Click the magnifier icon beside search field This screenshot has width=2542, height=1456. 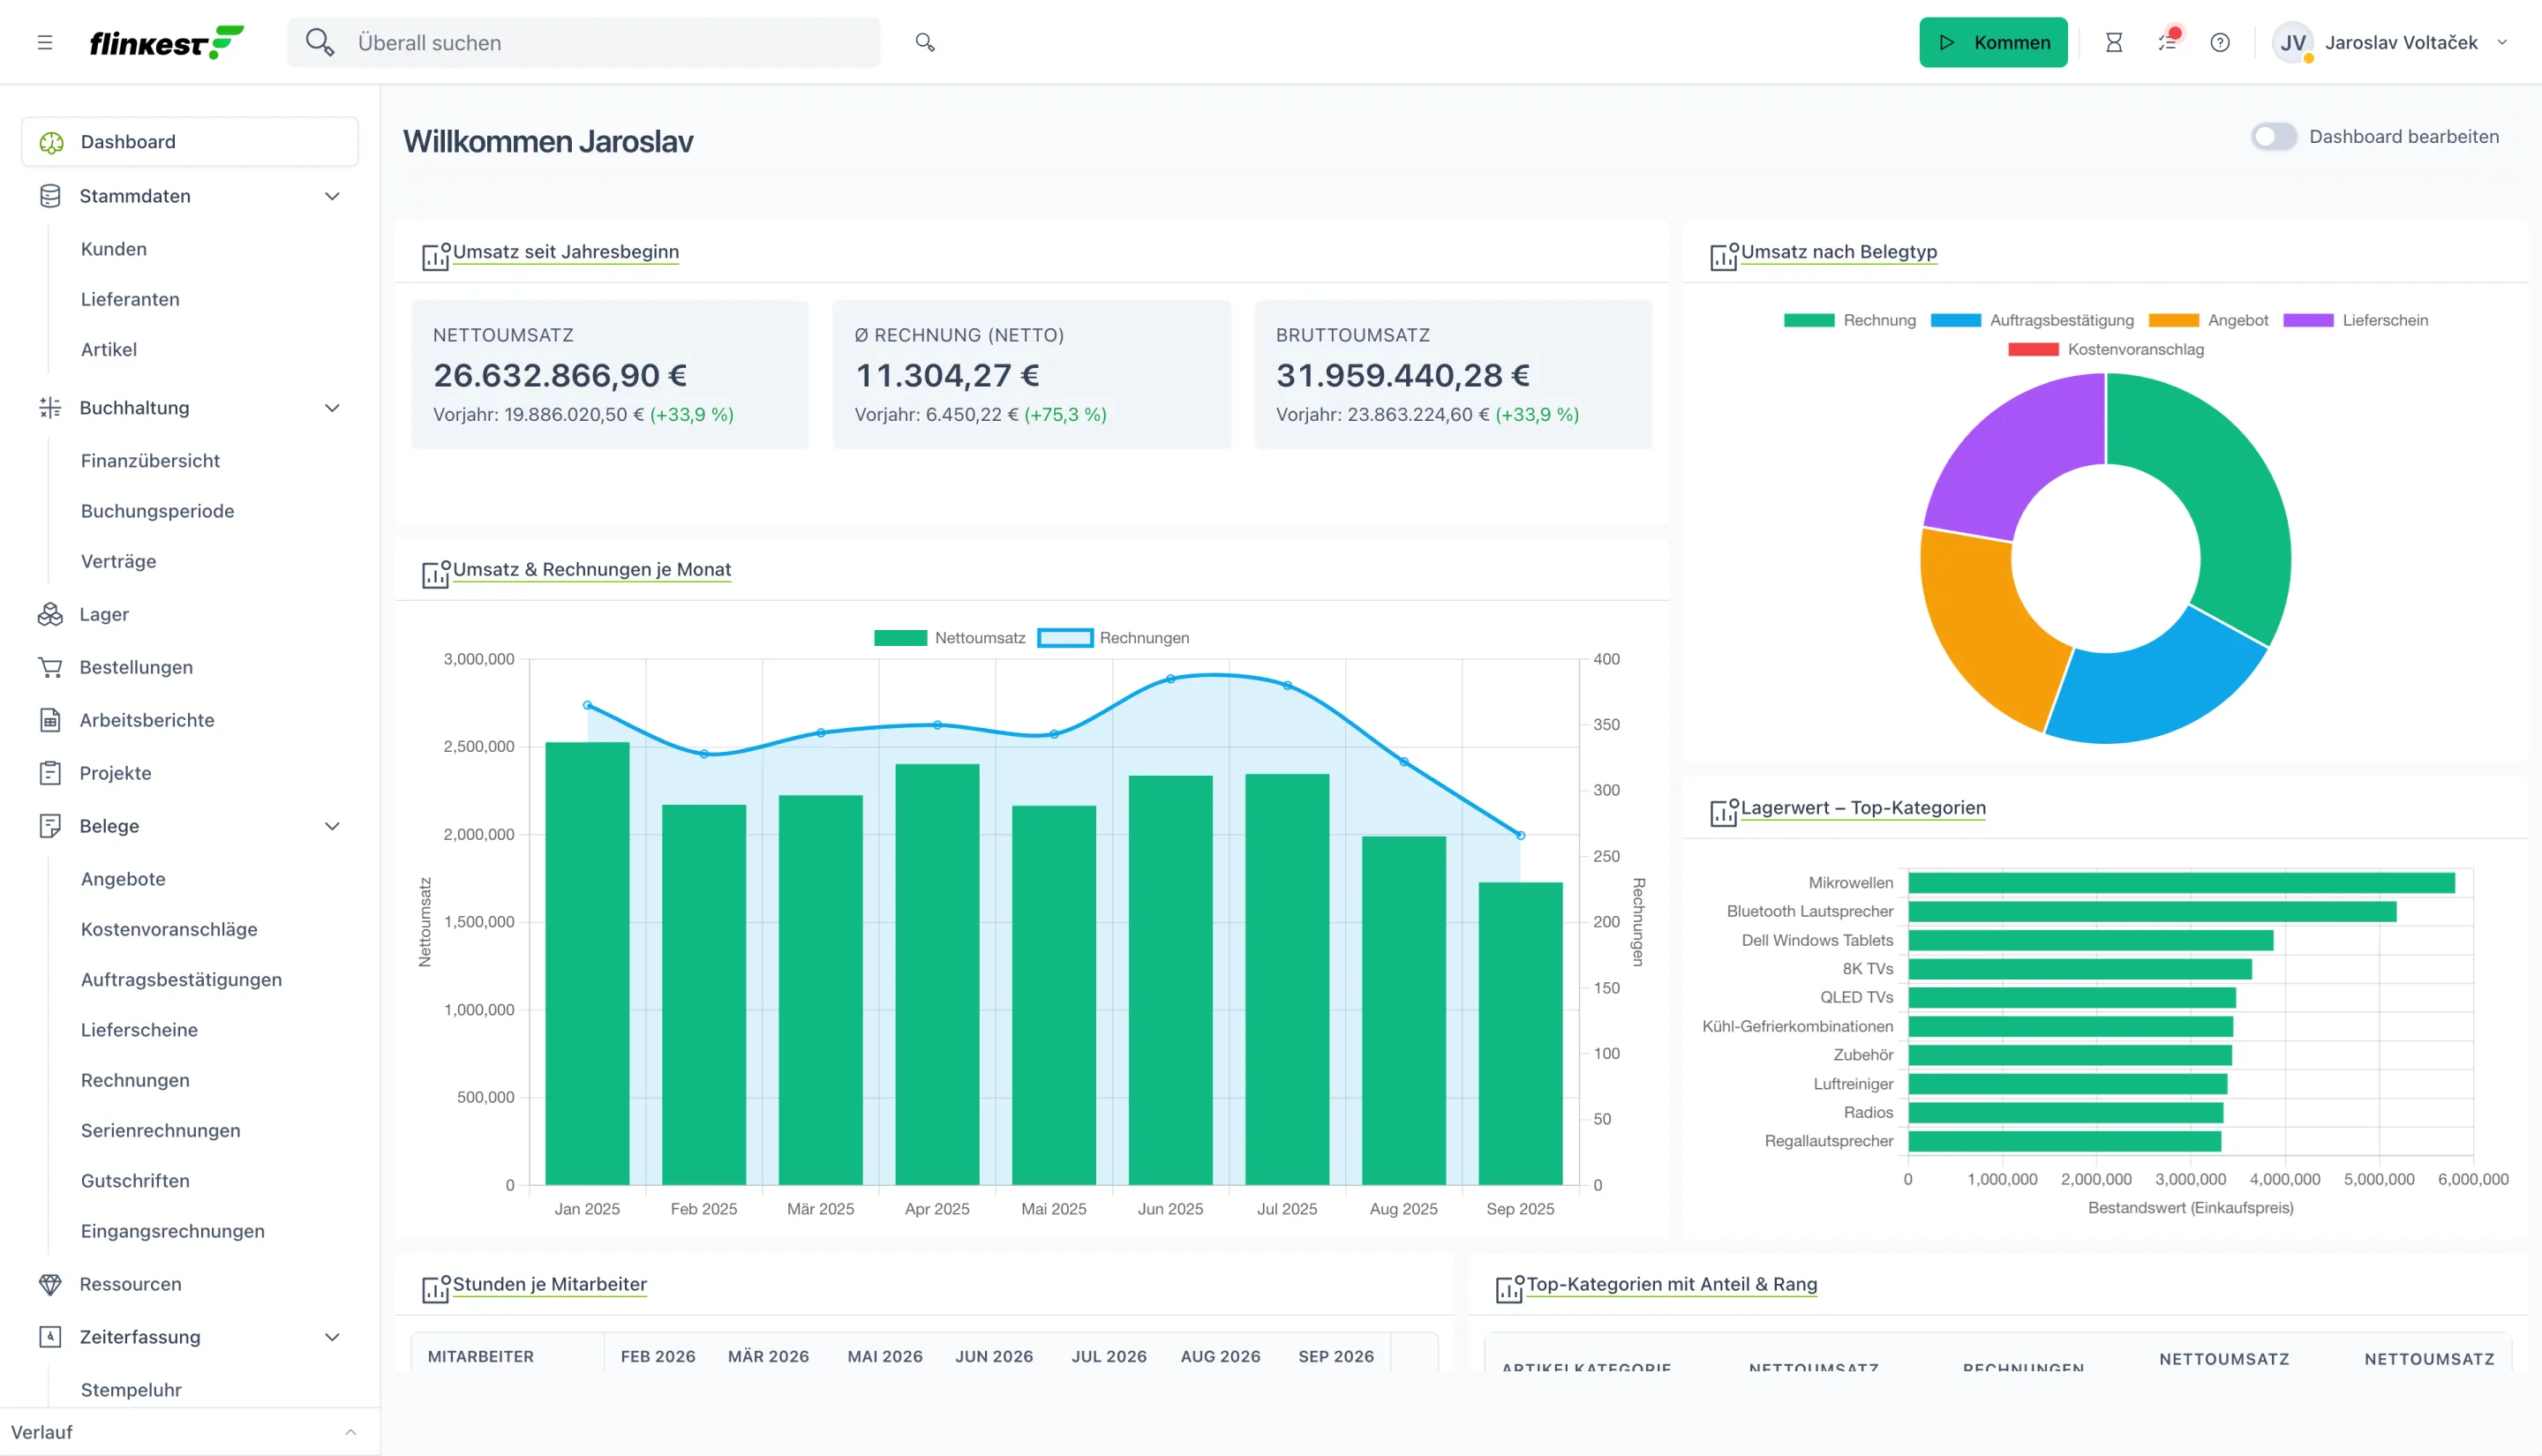(925, 42)
